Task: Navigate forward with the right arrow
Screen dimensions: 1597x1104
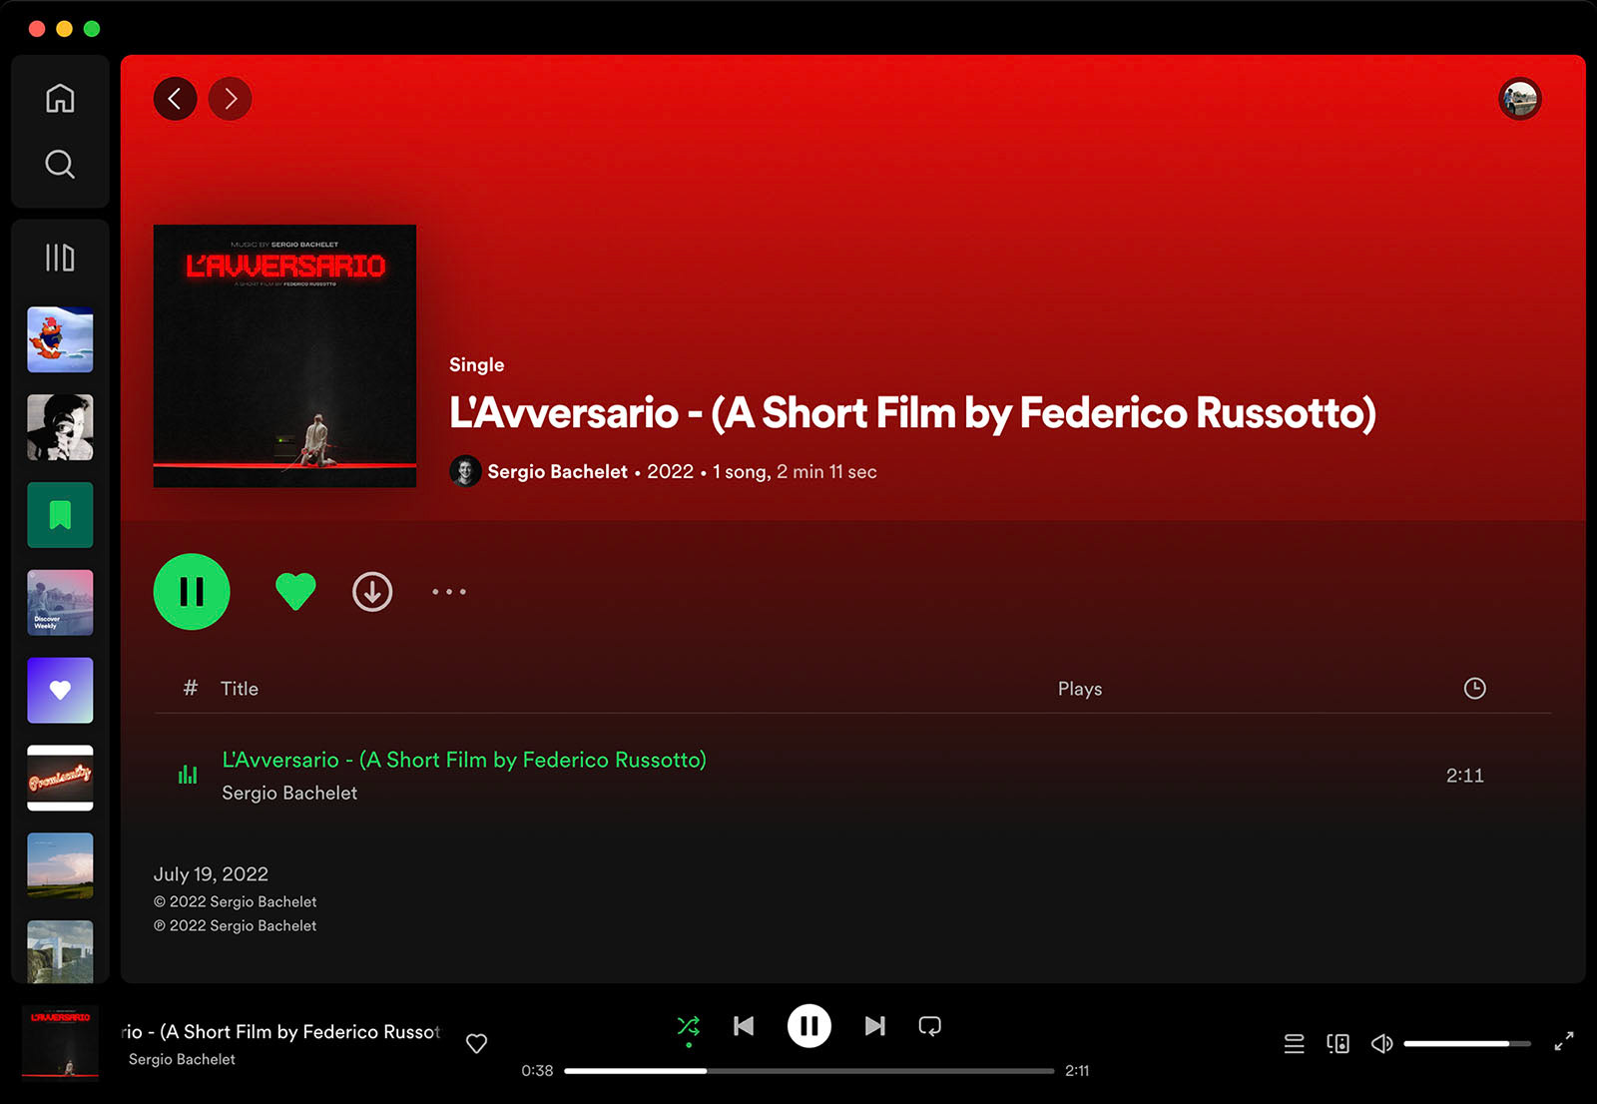Action: [x=231, y=99]
